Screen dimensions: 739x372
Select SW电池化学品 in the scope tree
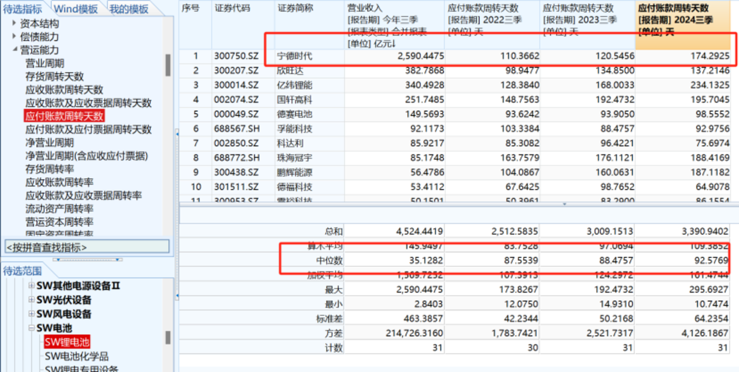tap(77, 356)
